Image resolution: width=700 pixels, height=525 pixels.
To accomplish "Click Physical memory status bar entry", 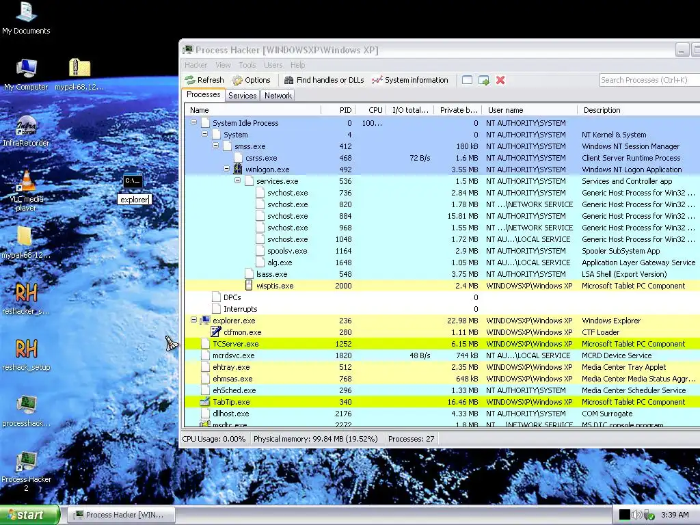I will [316, 439].
